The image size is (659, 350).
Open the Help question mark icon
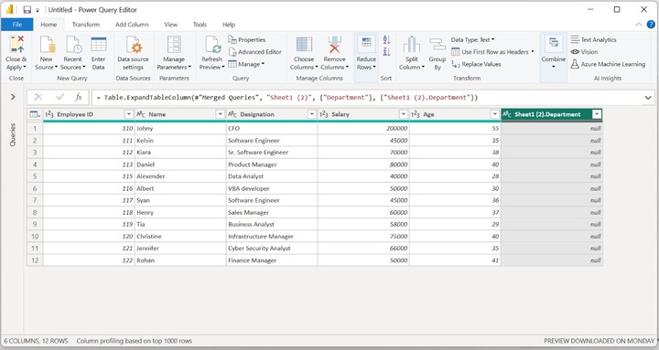pos(651,25)
